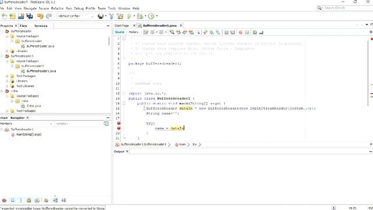
Task: Open the default config dropdown
Action: click(x=76, y=16)
